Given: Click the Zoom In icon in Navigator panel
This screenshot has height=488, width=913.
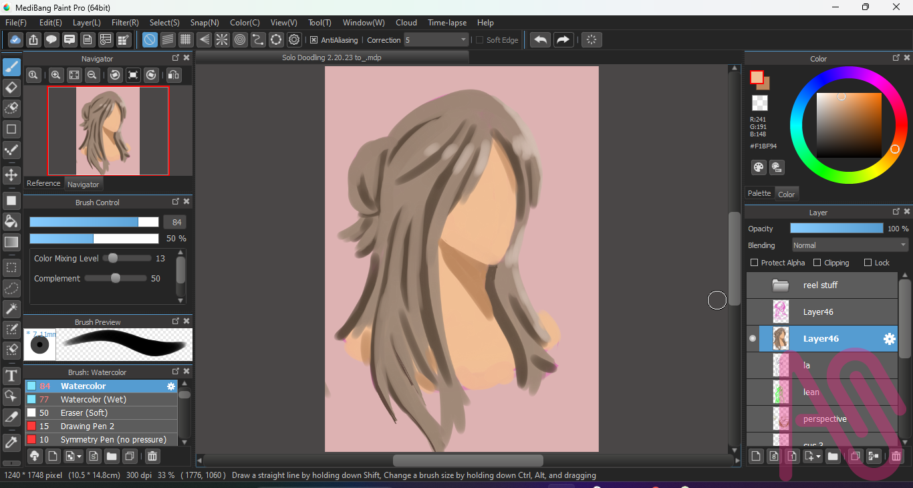Looking at the screenshot, I should (x=55, y=75).
